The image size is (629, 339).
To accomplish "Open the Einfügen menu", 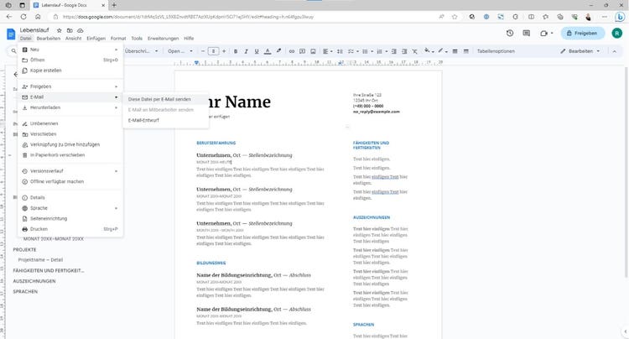I will [96, 39].
